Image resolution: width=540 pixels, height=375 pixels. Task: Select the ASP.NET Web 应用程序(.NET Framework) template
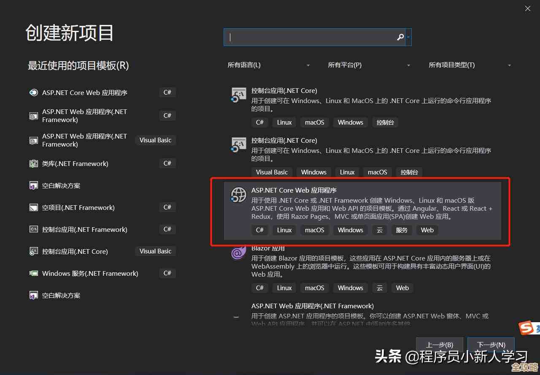point(359,312)
